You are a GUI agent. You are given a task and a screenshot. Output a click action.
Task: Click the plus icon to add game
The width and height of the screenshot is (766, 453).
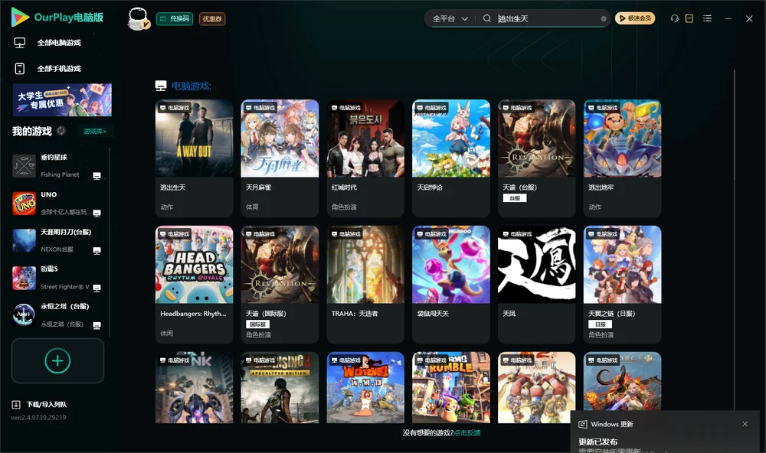pyautogui.click(x=57, y=360)
